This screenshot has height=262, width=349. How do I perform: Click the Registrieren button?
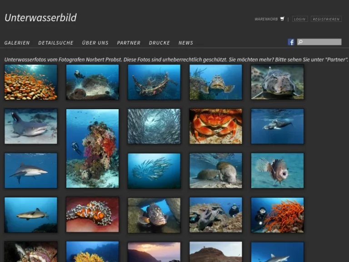pyautogui.click(x=326, y=19)
